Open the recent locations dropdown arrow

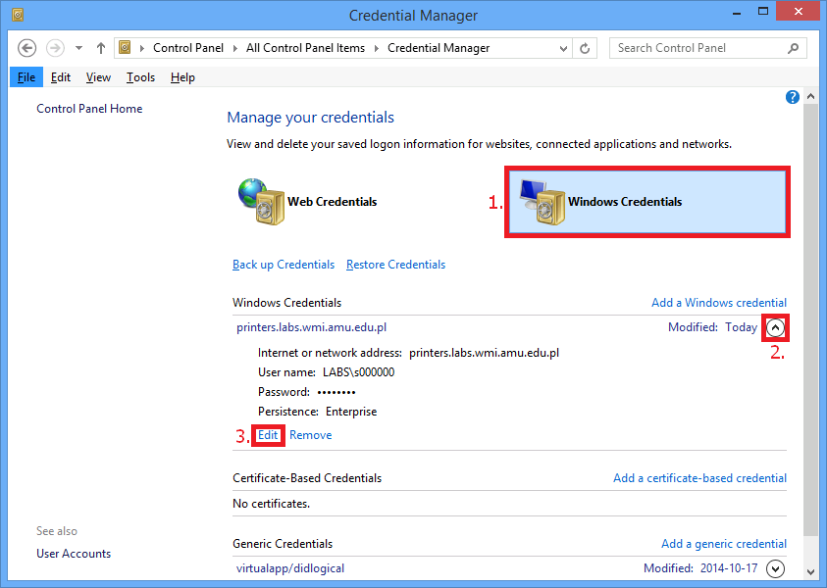tap(78, 48)
